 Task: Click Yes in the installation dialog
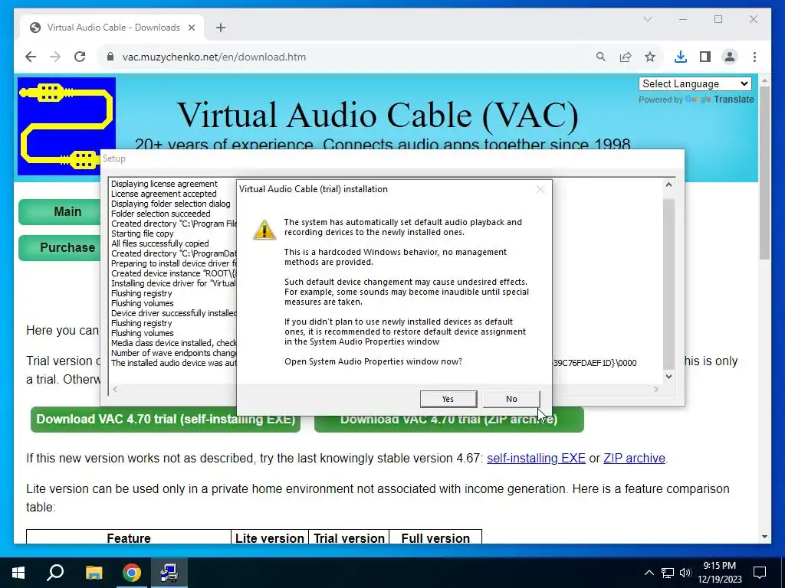(448, 399)
